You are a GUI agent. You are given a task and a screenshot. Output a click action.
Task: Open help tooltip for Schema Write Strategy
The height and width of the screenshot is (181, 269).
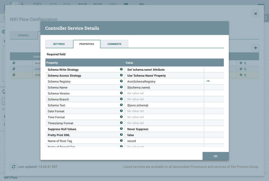point(121,69)
